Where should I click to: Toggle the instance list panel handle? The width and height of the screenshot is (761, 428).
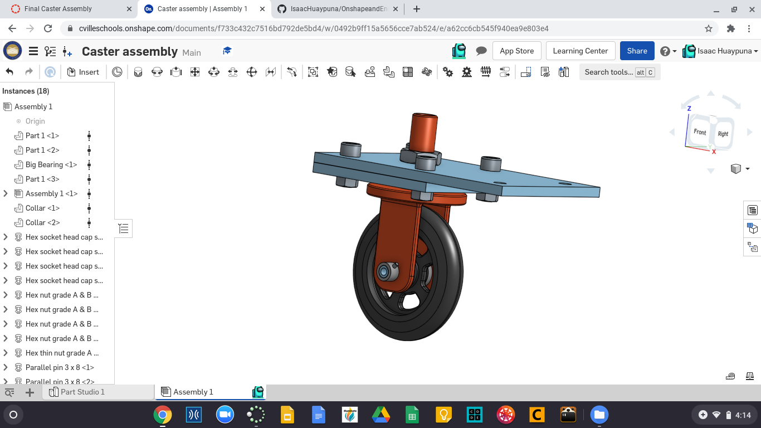tap(124, 228)
